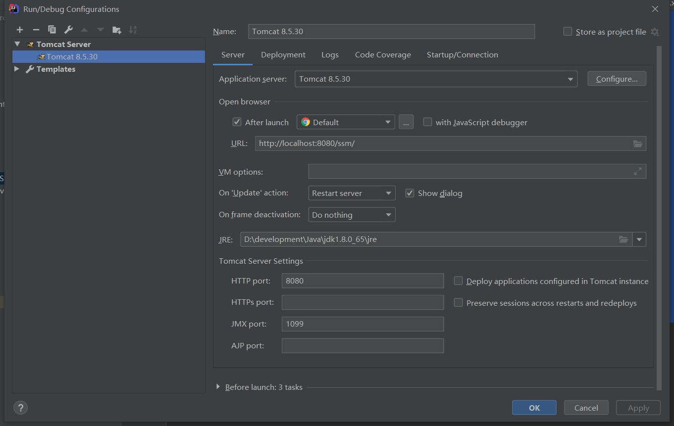The image size is (674, 426).
Task: Add new configuration with plus icon
Action: coord(20,30)
